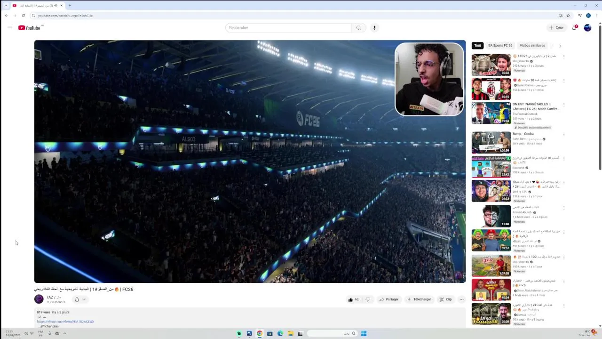Open options for the 22:42 Minecraft video

click(564, 158)
